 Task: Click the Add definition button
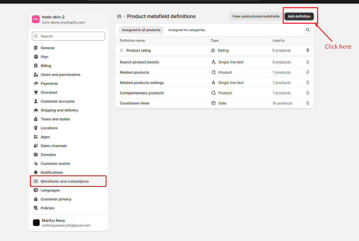click(x=299, y=16)
